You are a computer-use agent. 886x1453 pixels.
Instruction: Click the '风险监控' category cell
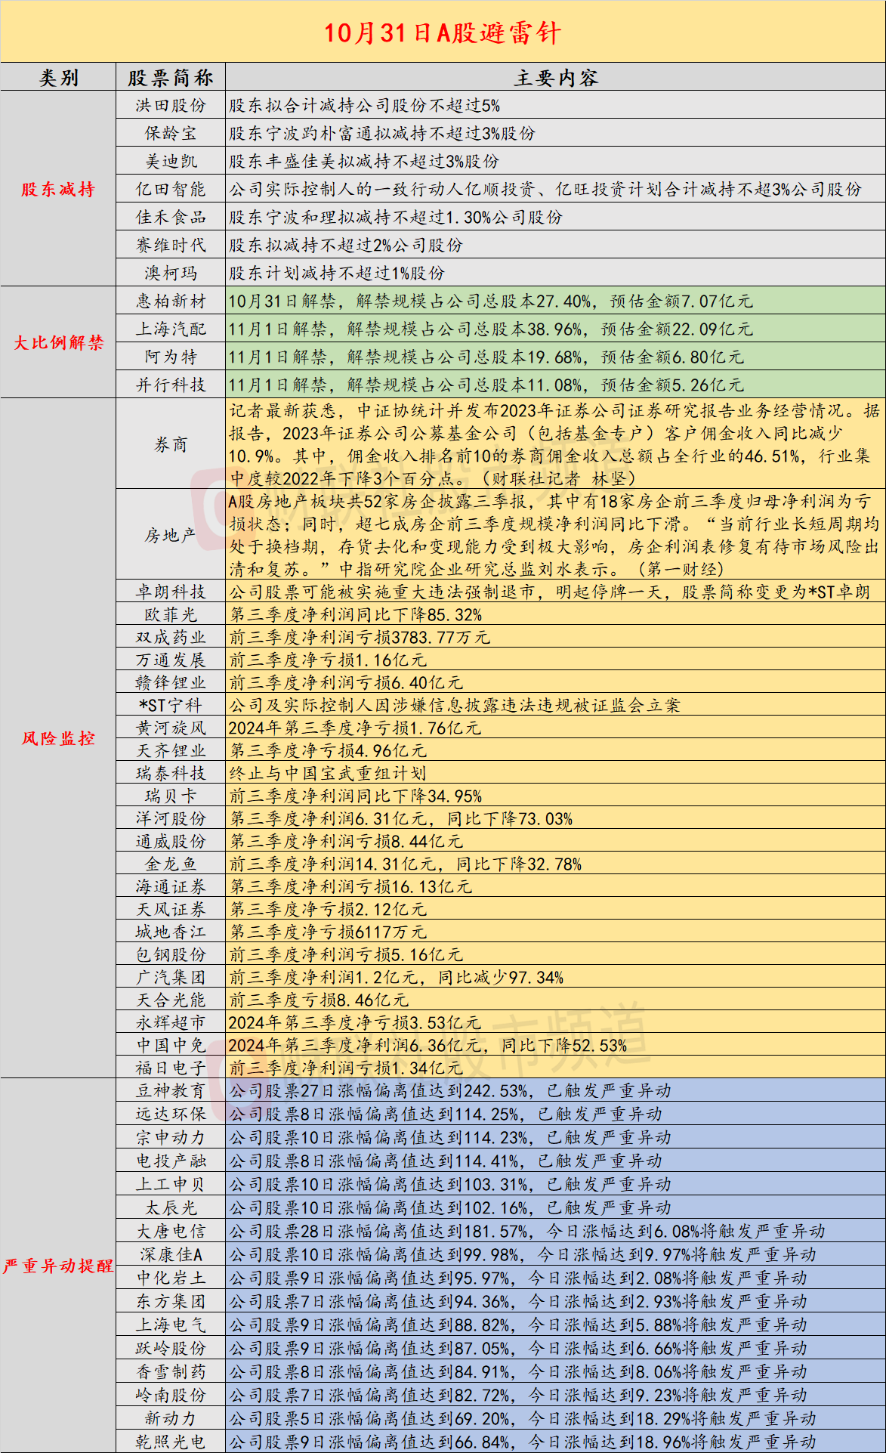[x=58, y=738]
